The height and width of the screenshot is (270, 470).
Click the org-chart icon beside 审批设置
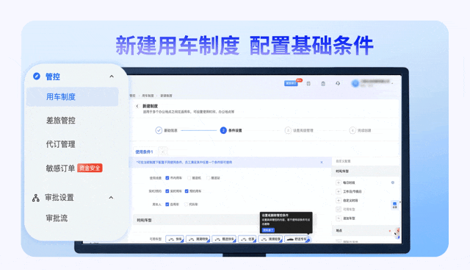point(36,198)
